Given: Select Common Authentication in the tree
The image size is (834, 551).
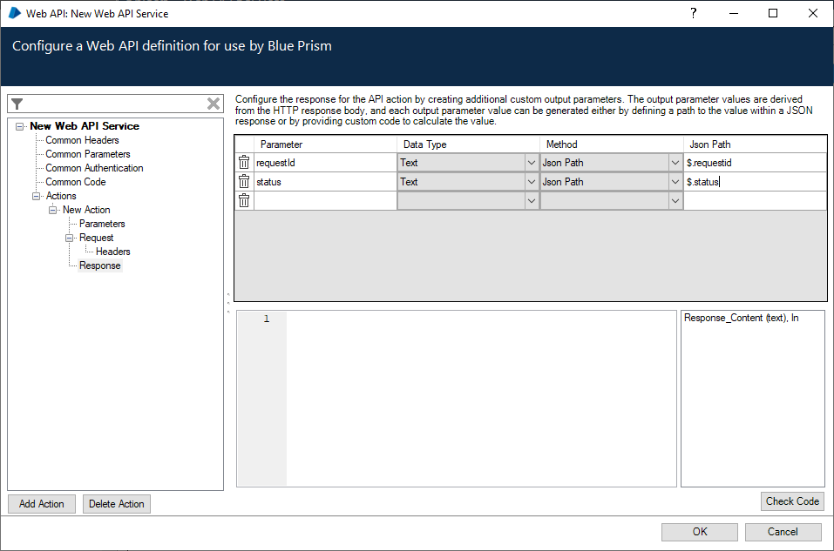Looking at the screenshot, I should pyautogui.click(x=94, y=168).
